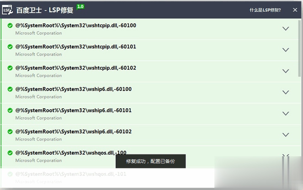Select the @%SystemRoot%\System32\wshqos.dll,-100 entry text
The height and width of the screenshot is (190, 303).
(x=71, y=153)
